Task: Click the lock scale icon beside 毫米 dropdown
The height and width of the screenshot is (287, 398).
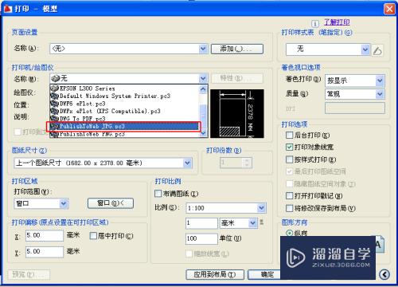Action: pos(262,222)
